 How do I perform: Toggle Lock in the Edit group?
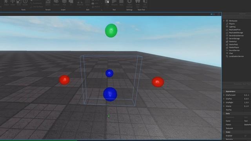coord(95,4)
